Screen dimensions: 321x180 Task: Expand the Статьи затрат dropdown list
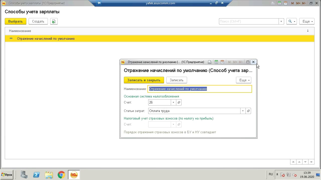pos(243,111)
